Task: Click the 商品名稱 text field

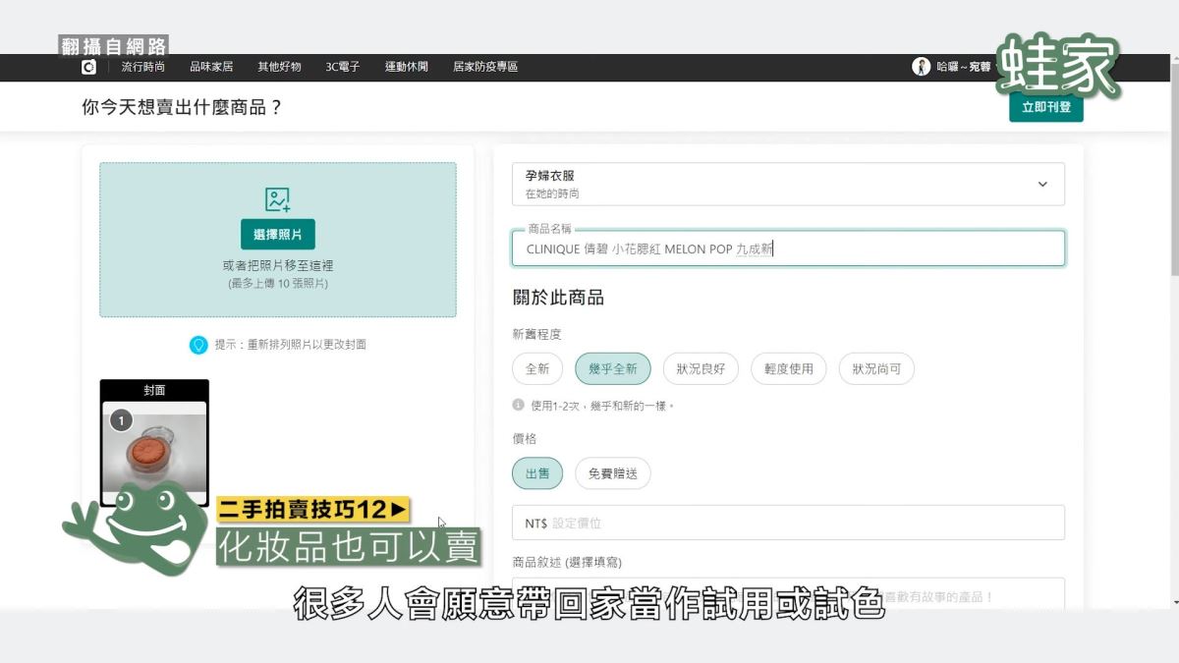Action: tap(788, 249)
